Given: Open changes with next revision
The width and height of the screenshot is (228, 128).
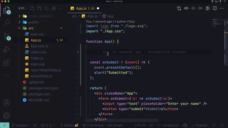Looking at the screenshot, I should [x=200, y=8].
